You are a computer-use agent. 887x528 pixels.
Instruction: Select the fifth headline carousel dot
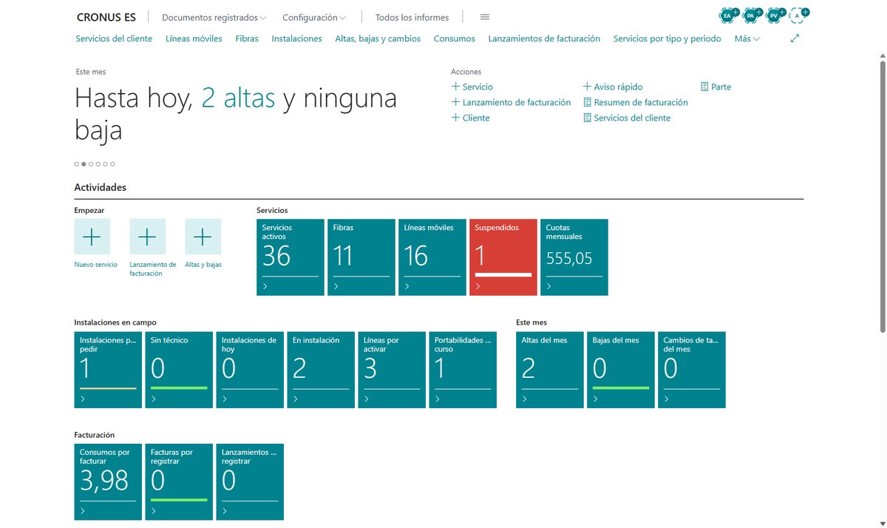tap(106, 164)
